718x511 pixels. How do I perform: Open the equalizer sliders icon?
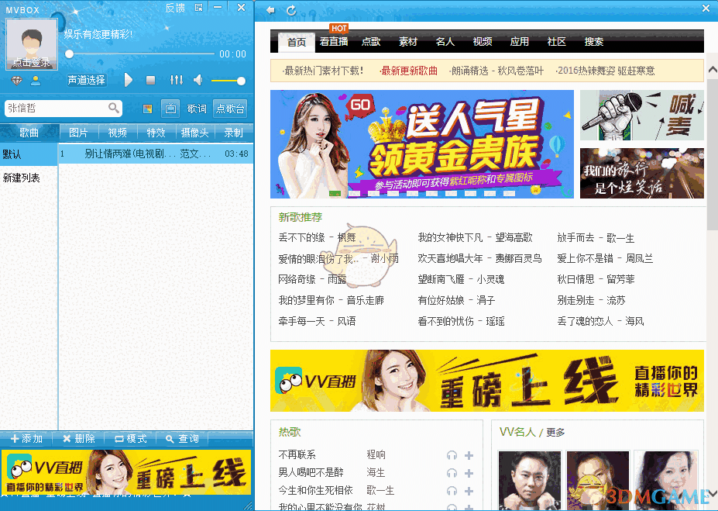(177, 80)
